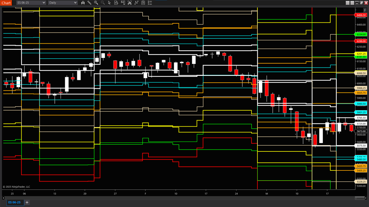Select the cursor pointer tool icon
369x207 pixels.
[109, 3]
